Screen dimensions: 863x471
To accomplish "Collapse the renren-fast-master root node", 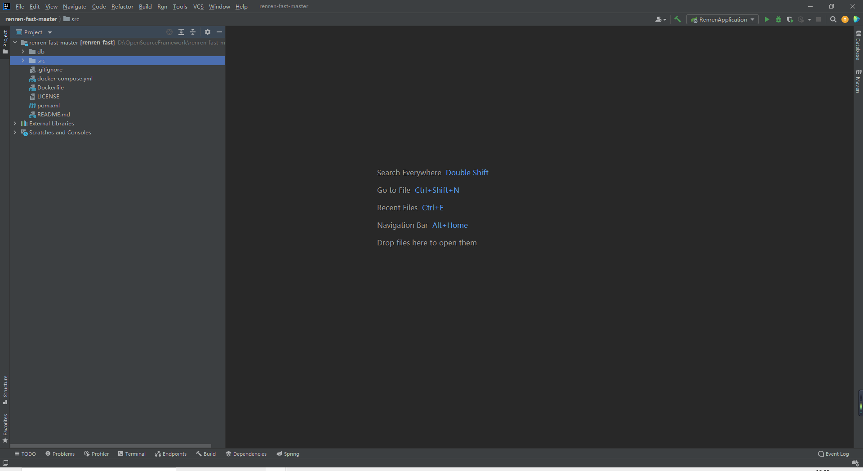I will pyautogui.click(x=15, y=42).
